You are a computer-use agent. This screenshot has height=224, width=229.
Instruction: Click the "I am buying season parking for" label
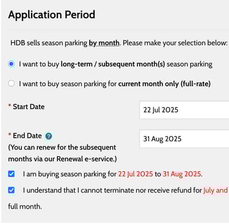[70, 174]
